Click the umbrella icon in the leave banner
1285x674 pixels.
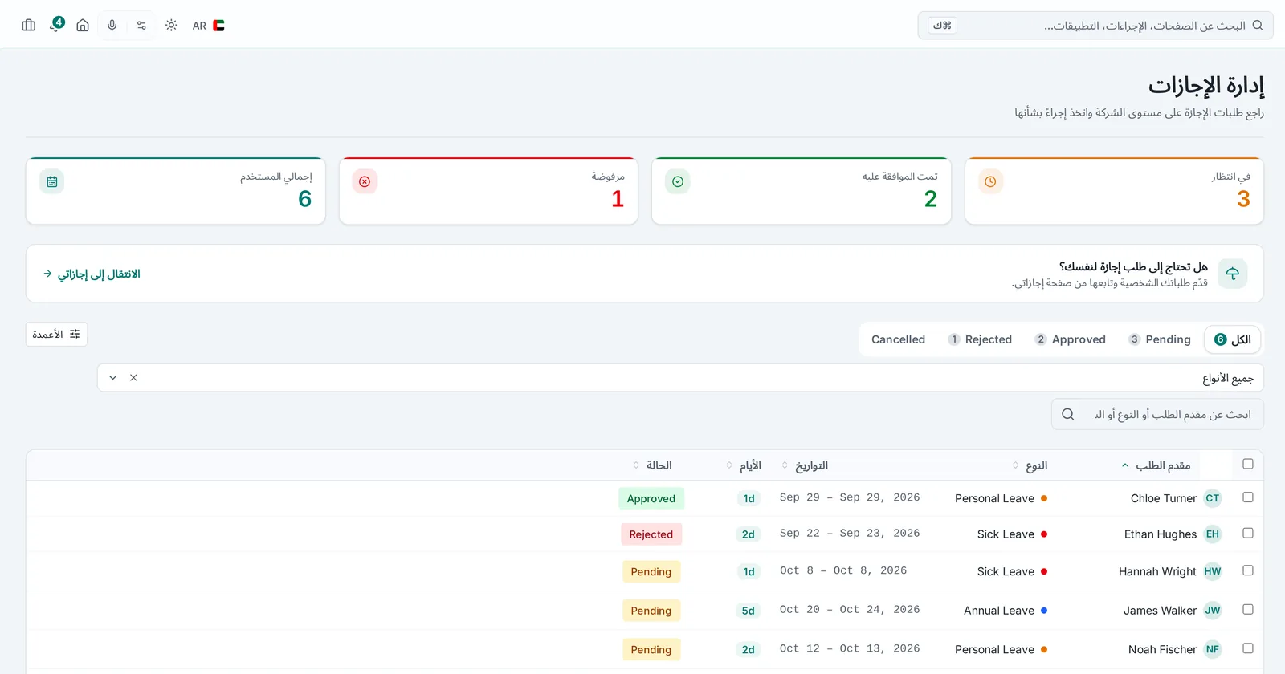[x=1233, y=274]
